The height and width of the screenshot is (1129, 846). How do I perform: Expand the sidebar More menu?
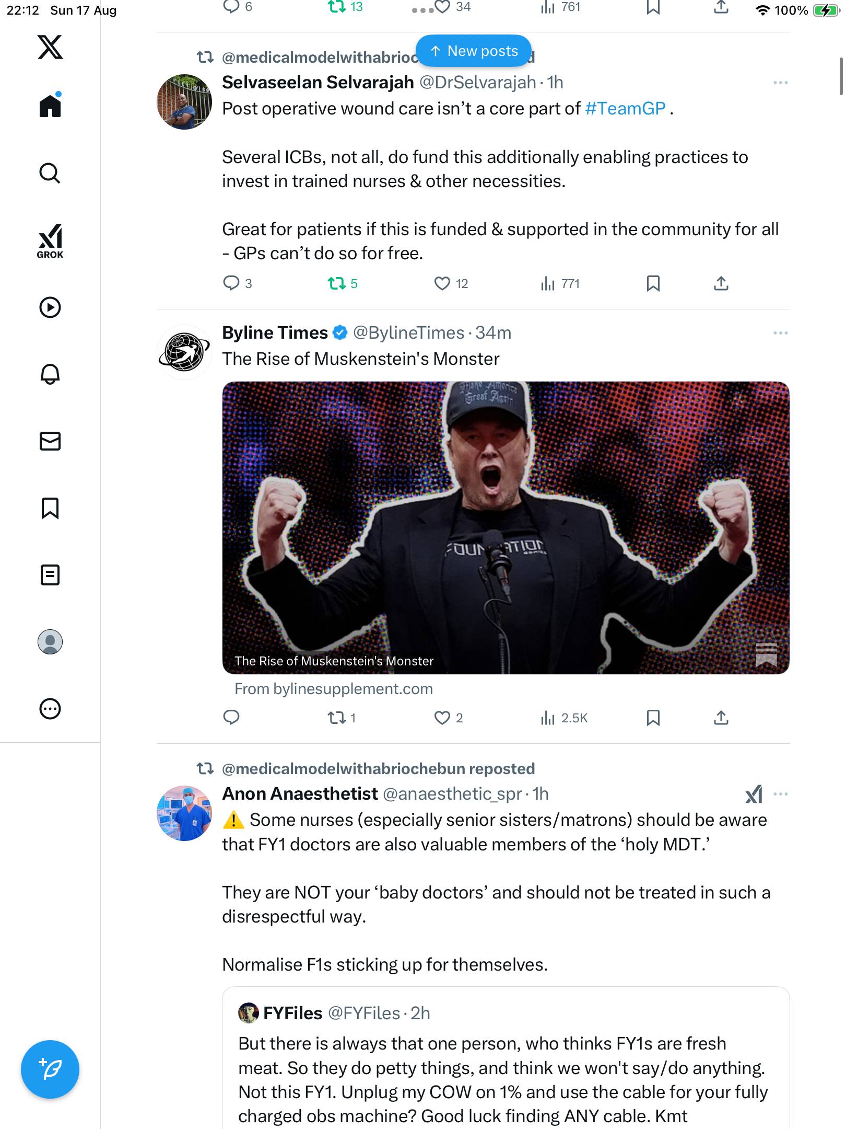coord(50,709)
